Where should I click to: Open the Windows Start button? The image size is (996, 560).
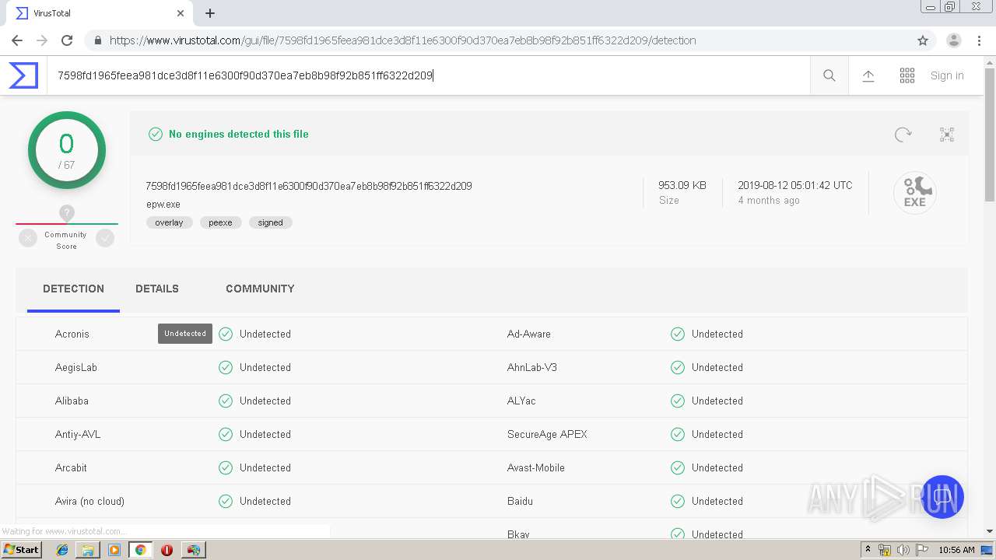tap(22, 550)
